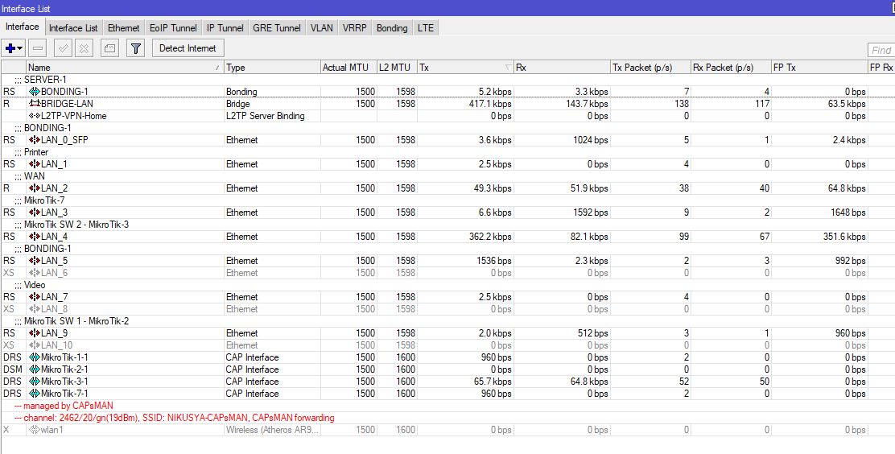Click the LAN_2 ethernet icon
895x454 pixels.
pyautogui.click(x=35, y=188)
